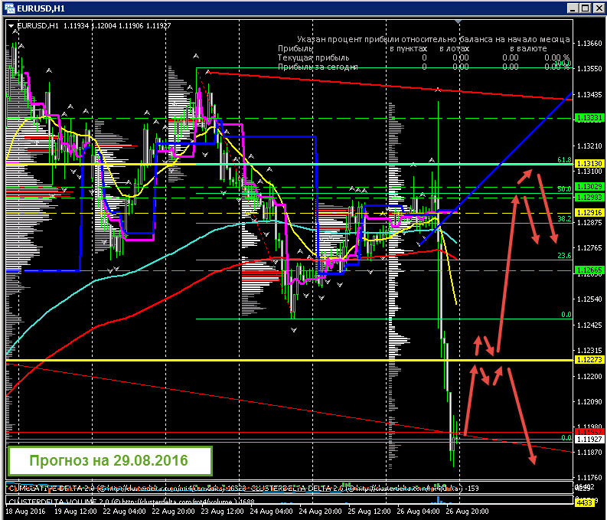607x520 pixels.
Task: Click the 38.2 Fibonacci level label
Action: pyautogui.click(x=564, y=219)
